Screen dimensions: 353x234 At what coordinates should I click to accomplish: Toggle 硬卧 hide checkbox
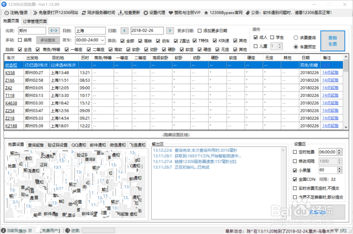click(164, 49)
